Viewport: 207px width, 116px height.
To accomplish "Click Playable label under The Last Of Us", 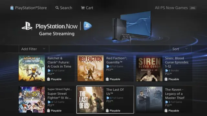I will 115,111.
